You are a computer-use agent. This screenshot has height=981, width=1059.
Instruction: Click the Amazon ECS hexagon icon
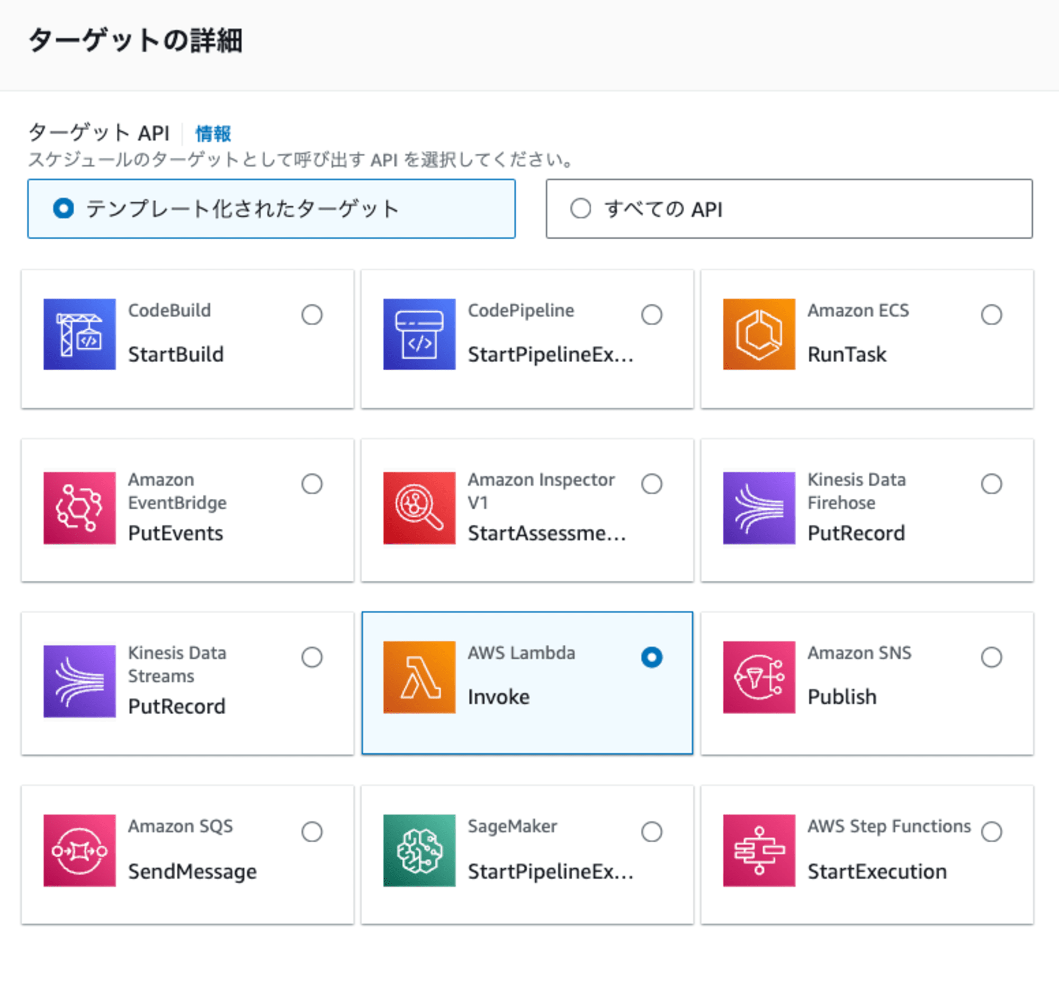[759, 334]
